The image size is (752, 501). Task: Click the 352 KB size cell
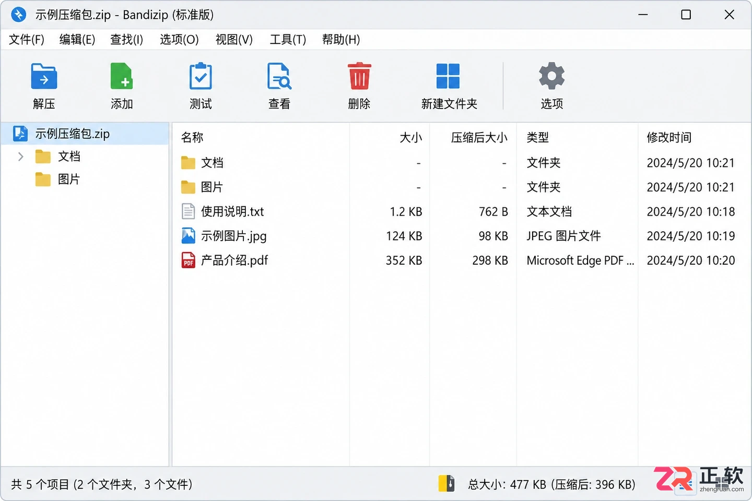pos(404,260)
